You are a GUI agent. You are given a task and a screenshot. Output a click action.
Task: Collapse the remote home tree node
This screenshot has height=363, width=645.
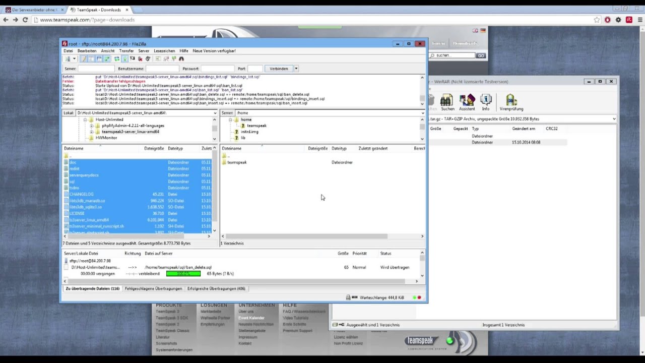tap(230, 119)
